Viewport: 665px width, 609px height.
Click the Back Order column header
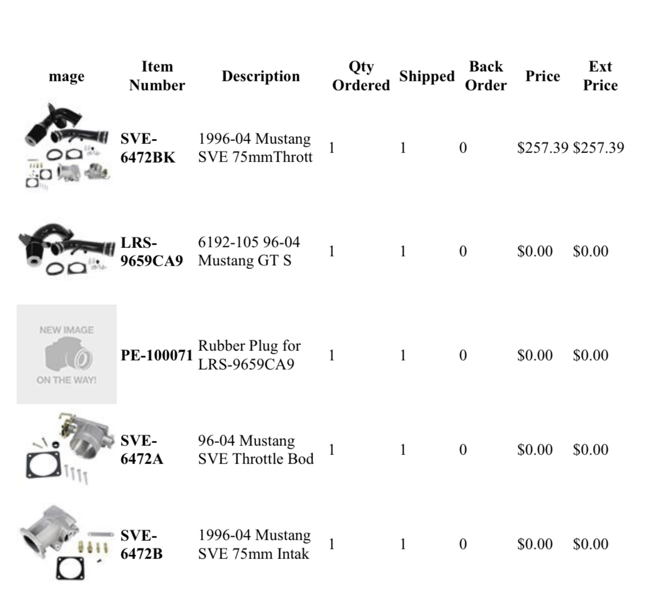tap(486, 76)
